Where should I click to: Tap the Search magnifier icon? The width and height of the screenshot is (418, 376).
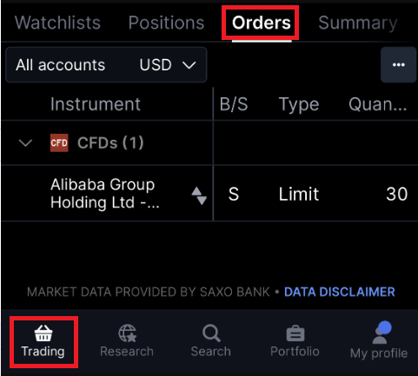tap(211, 333)
